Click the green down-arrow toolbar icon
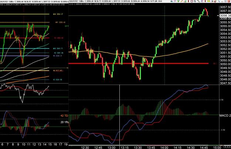This screenshot has height=149, width=231. click(x=178, y=1)
